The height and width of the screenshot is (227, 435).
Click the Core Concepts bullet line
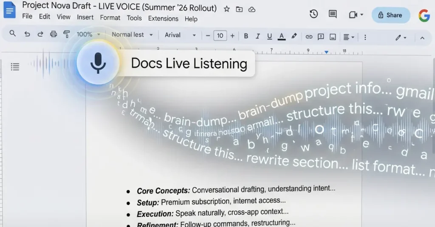[x=236, y=190]
